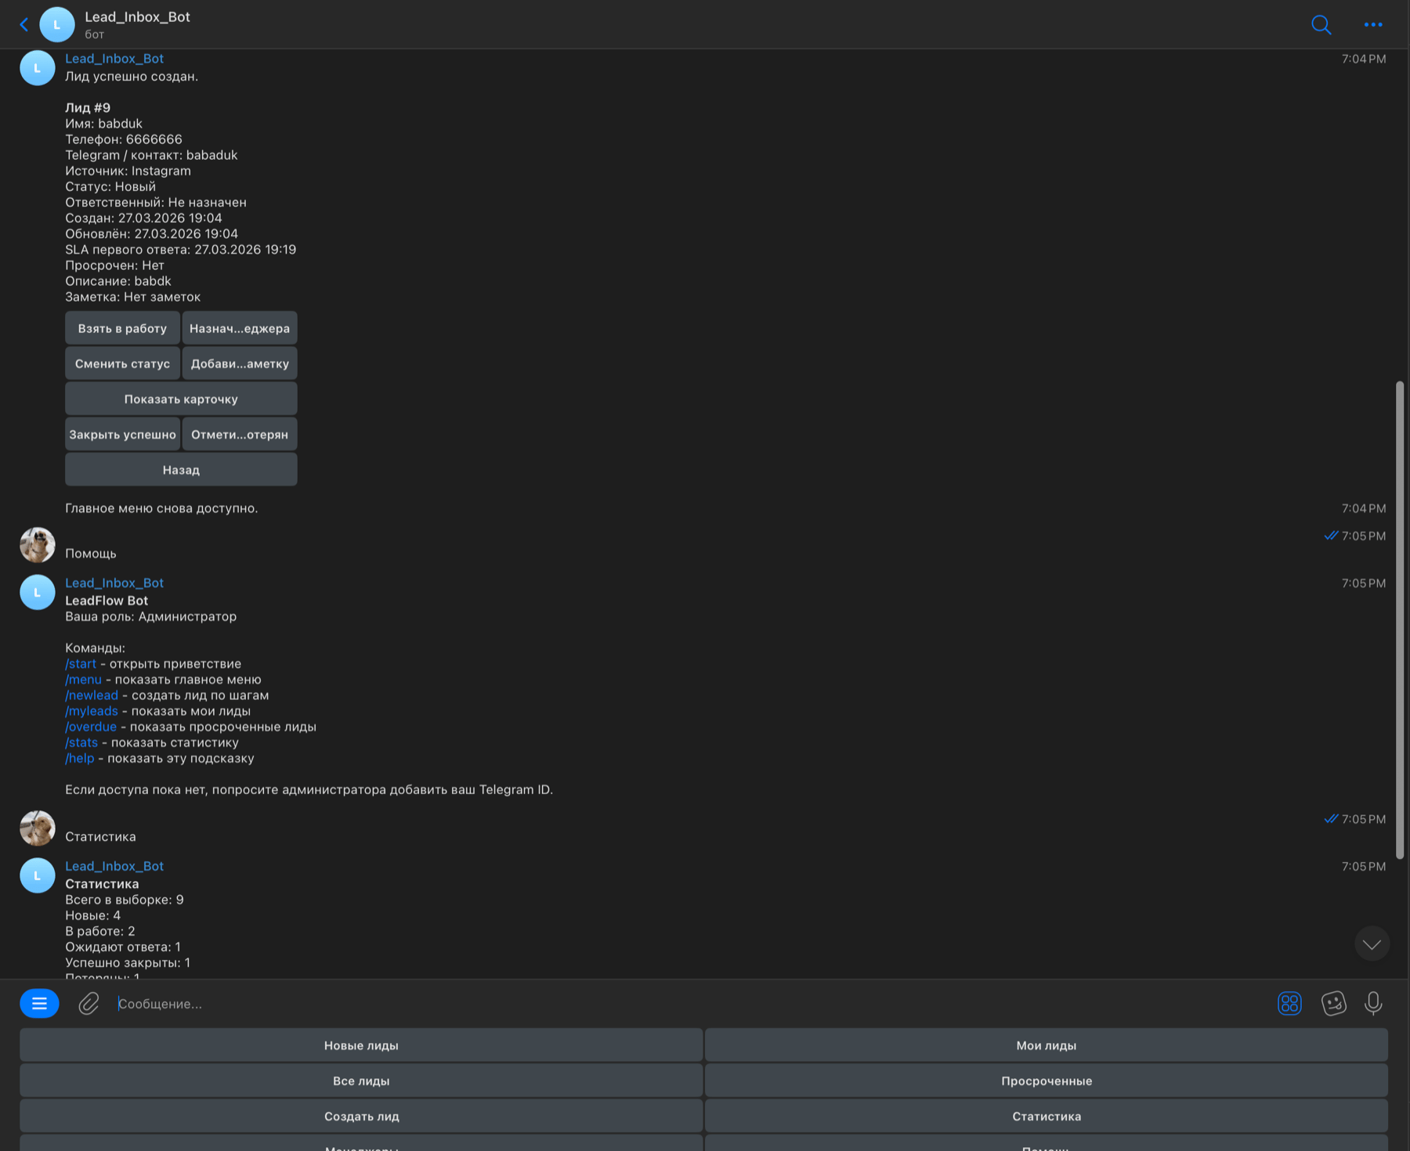Click Ваша роль: Администратор text
Screen dimensions: 1410x1151
[150, 617]
